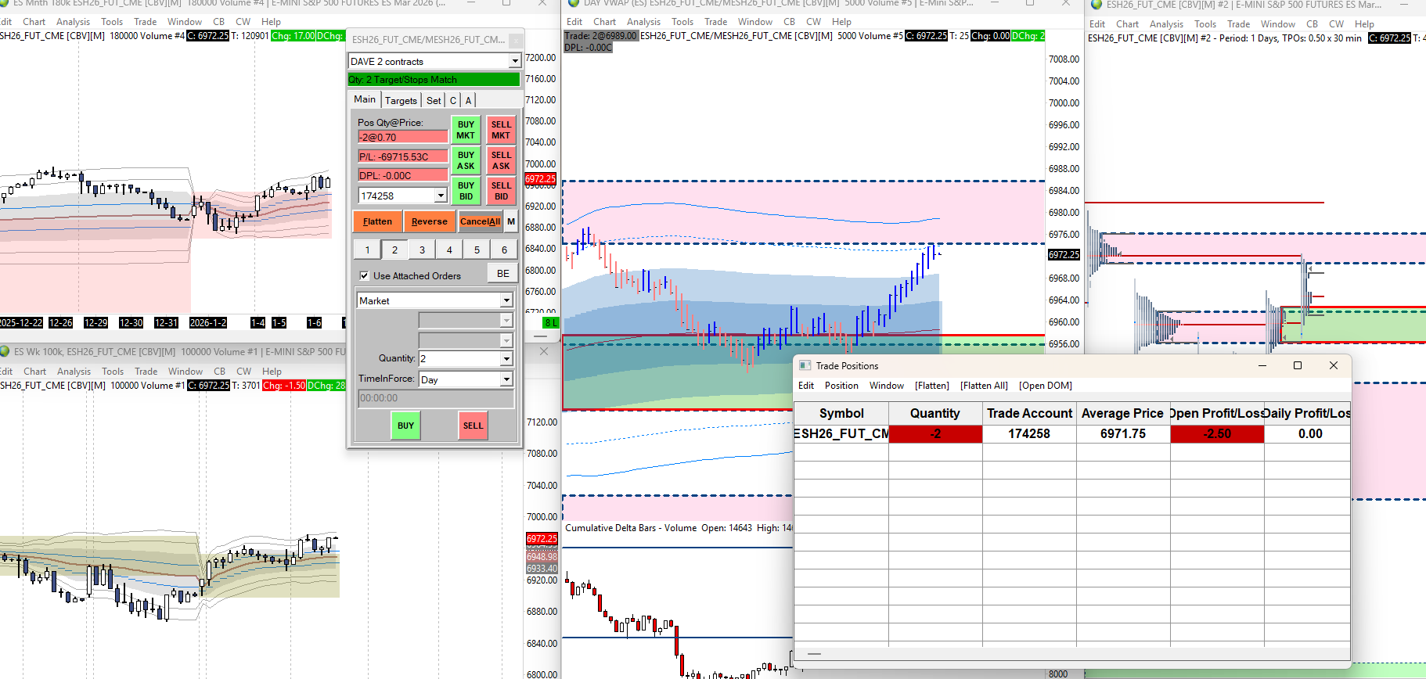The width and height of the screenshot is (1426, 679).
Task: Click the SELL BID button
Action: tap(501, 191)
